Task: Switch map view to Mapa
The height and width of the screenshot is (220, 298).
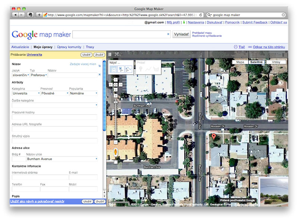Action: [x=240, y=62]
